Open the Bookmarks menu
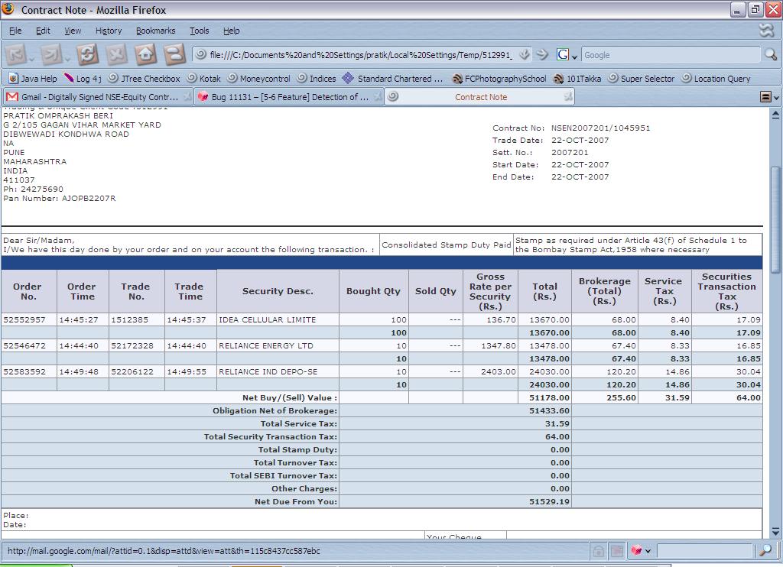Viewport: 783px width, 567px height. pyautogui.click(x=156, y=31)
